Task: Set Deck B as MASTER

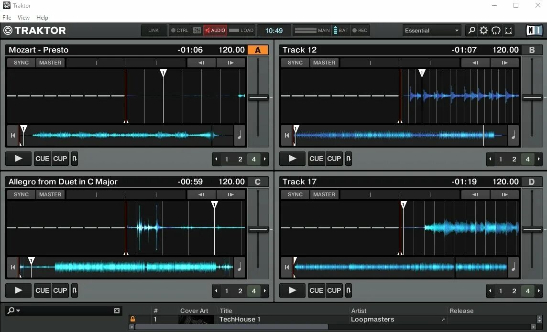Action: (x=324, y=63)
